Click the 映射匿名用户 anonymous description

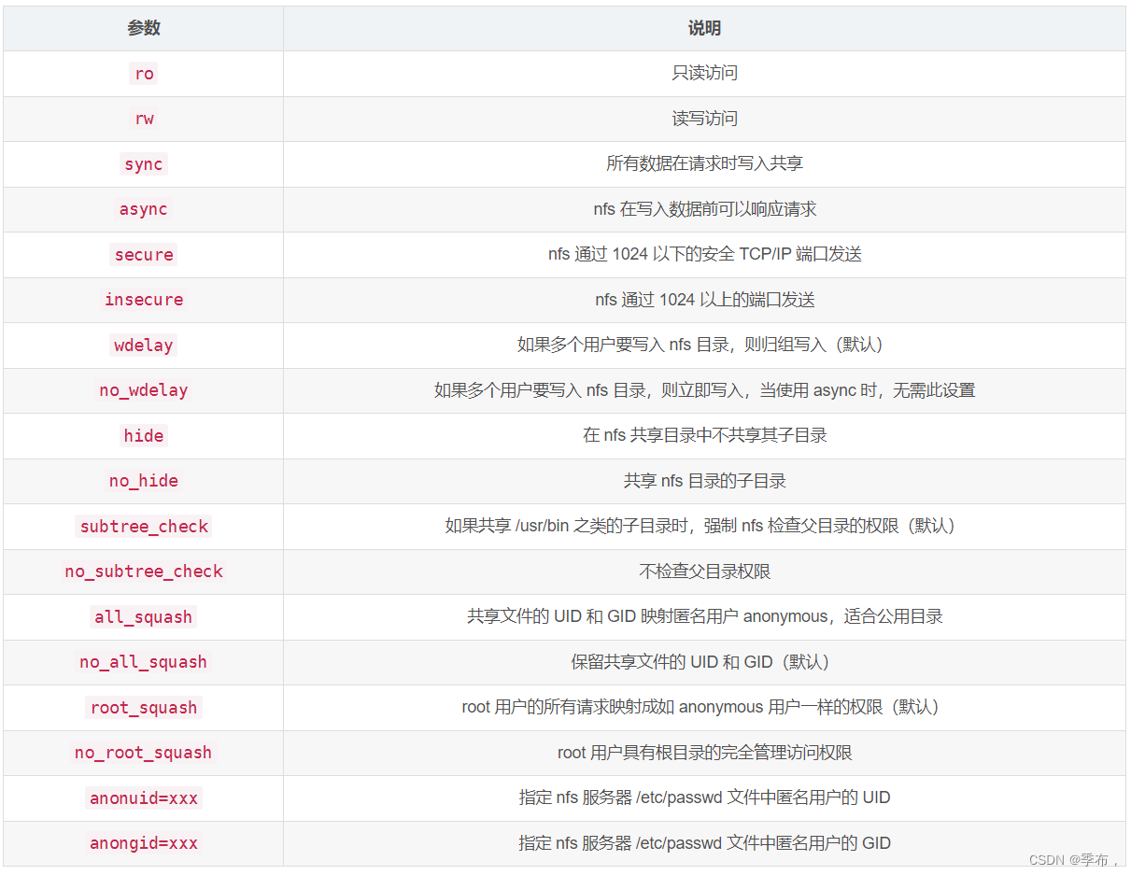tap(705, 616)
